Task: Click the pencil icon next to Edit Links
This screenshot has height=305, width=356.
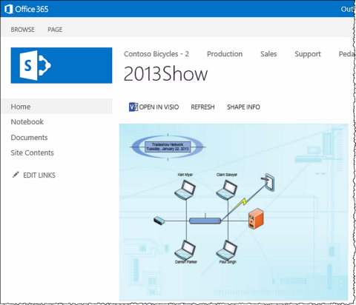Action: [x=16, y=175]
